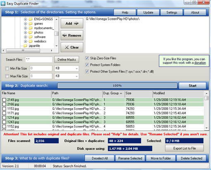This screenshot has height=170, width=211.
Task: Click the Max File Size value field
Action: (41, 76)
